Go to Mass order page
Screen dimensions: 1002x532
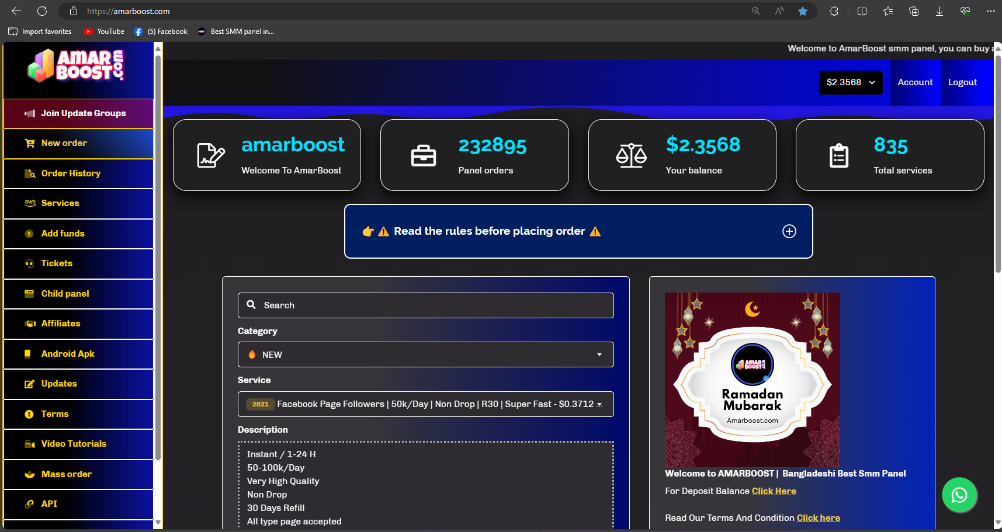click(x=78, y=474)
